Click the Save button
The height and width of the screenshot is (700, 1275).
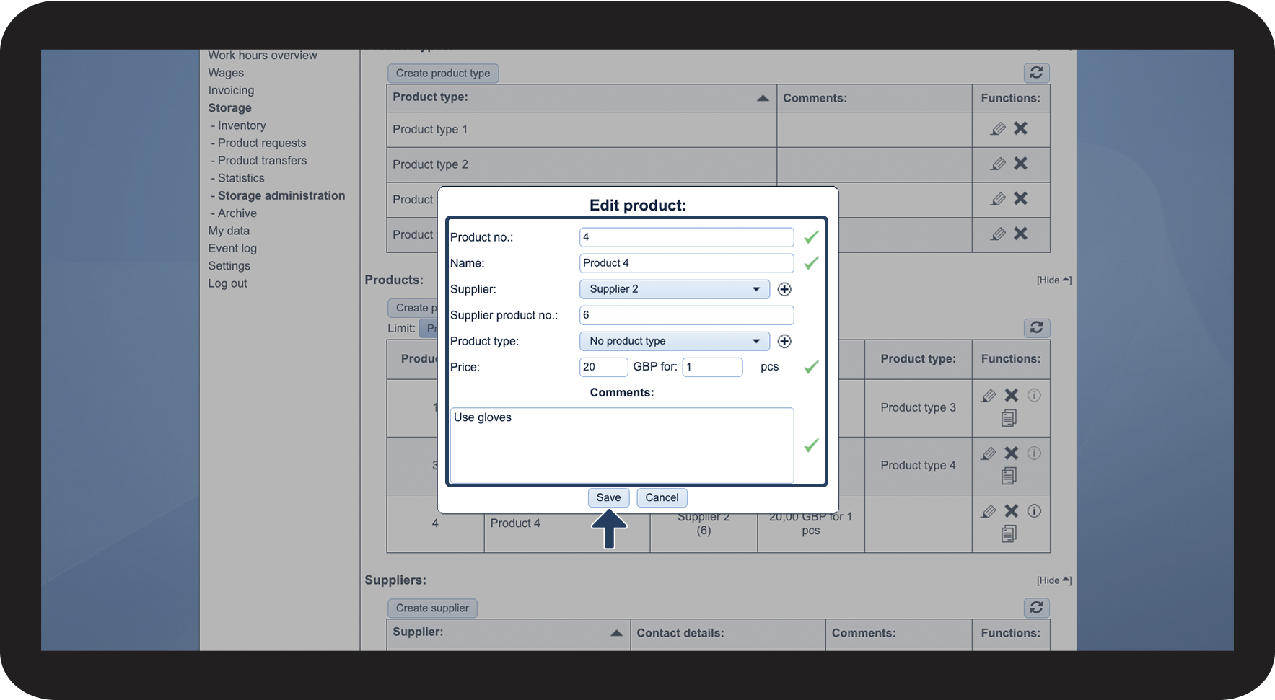608,497
